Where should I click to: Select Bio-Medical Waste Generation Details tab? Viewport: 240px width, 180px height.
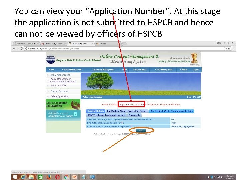click(127, 111)
